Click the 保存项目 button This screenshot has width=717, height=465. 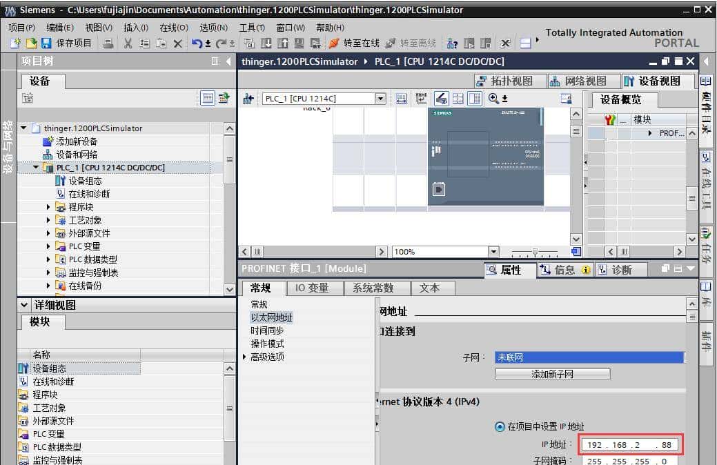[x=66, y=43]
